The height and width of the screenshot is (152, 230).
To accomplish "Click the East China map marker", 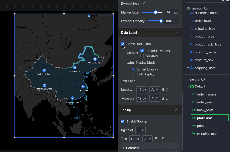I will tap(83, 87).
